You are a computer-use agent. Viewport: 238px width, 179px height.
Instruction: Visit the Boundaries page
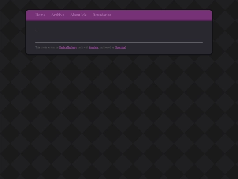click(x=102, y=15)
